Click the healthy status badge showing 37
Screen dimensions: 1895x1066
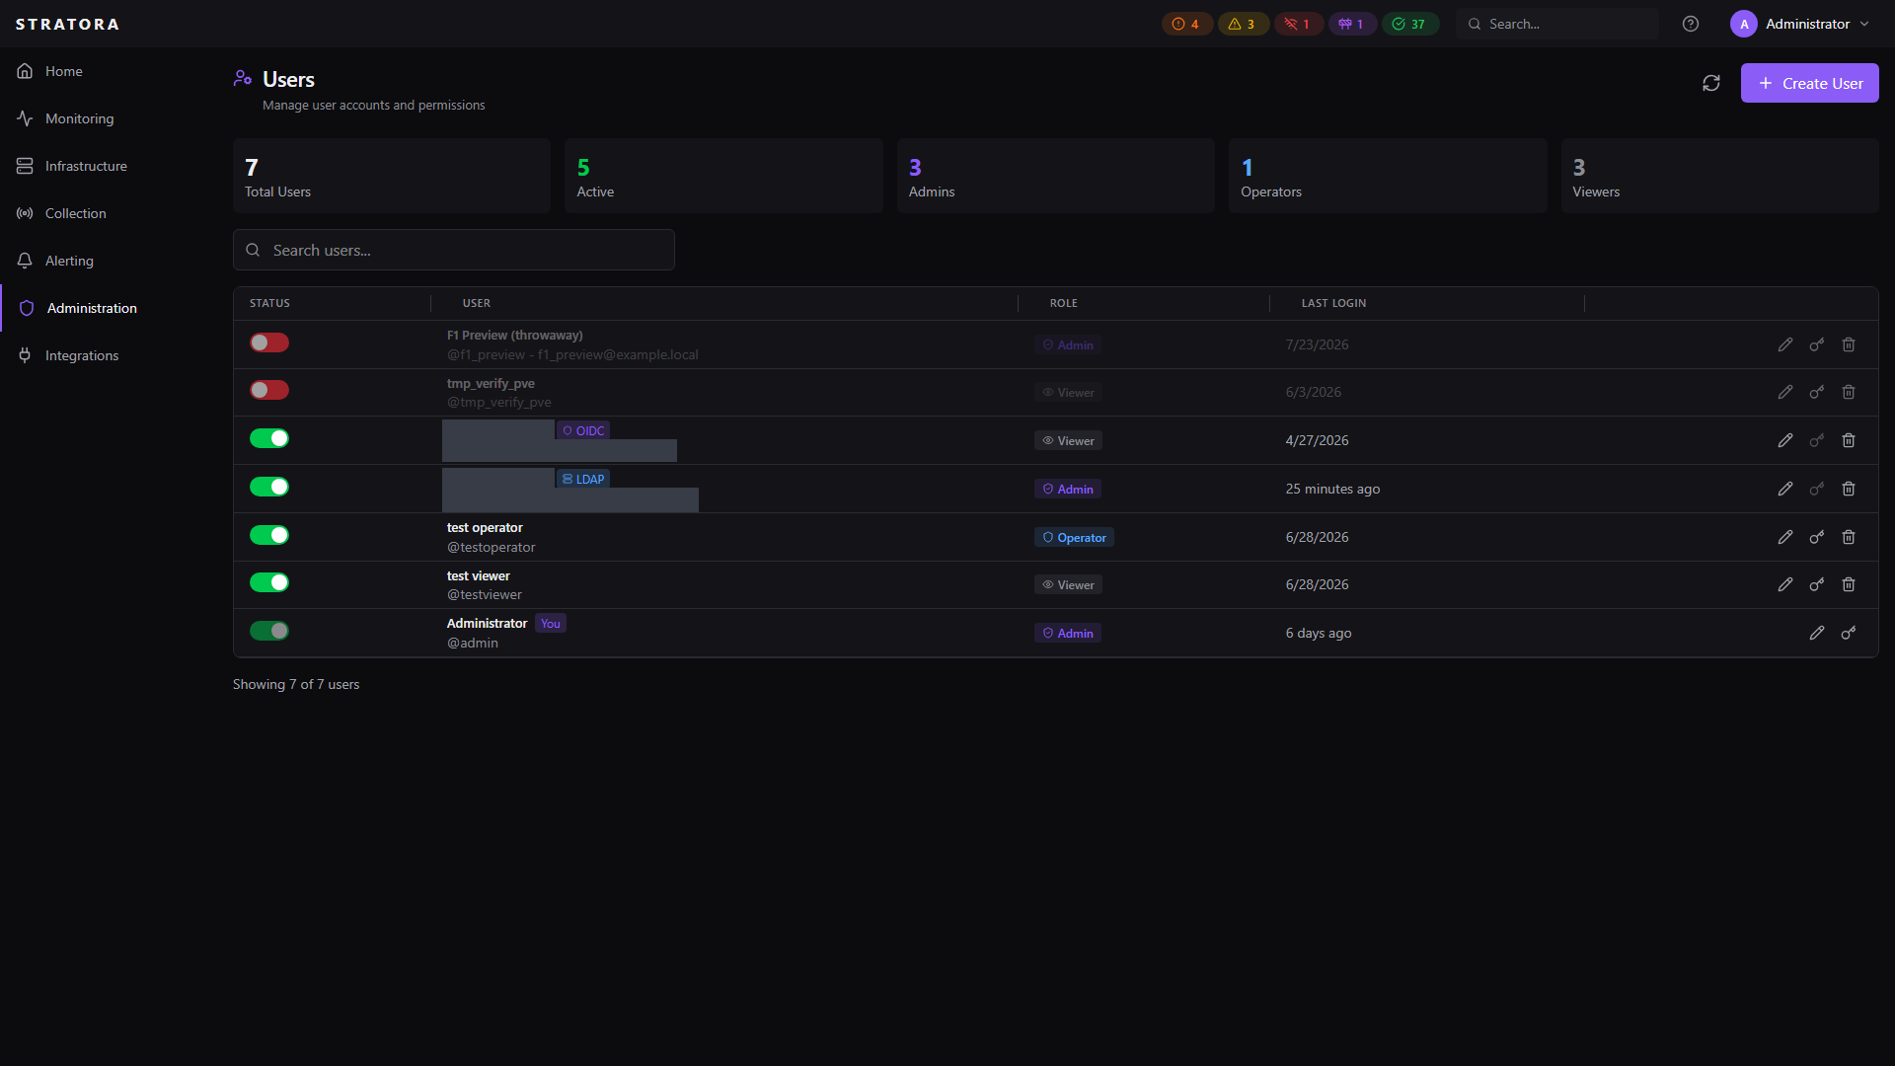tap(1409, 24)
